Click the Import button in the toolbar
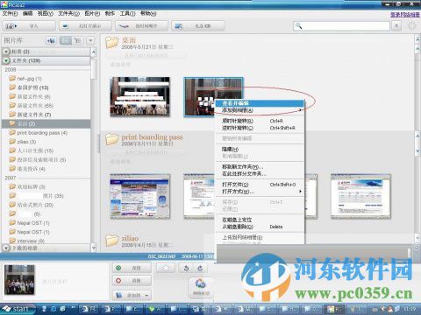 (29, 26)
